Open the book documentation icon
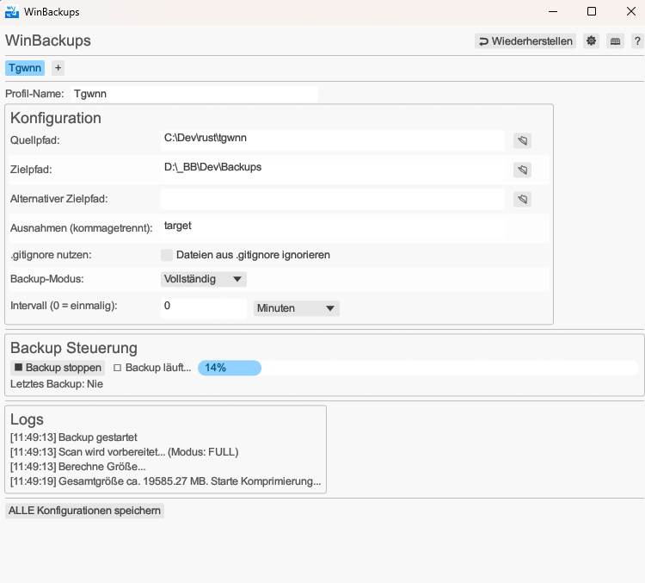Image resolution: width=645 pixels, height=583 pixels. point(615,40)
